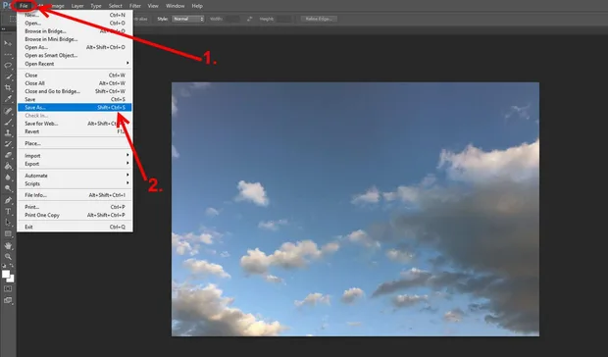Select the Clone Stamp tool
608x357 pixels.
pyautogui.click(x=8, y=133)
